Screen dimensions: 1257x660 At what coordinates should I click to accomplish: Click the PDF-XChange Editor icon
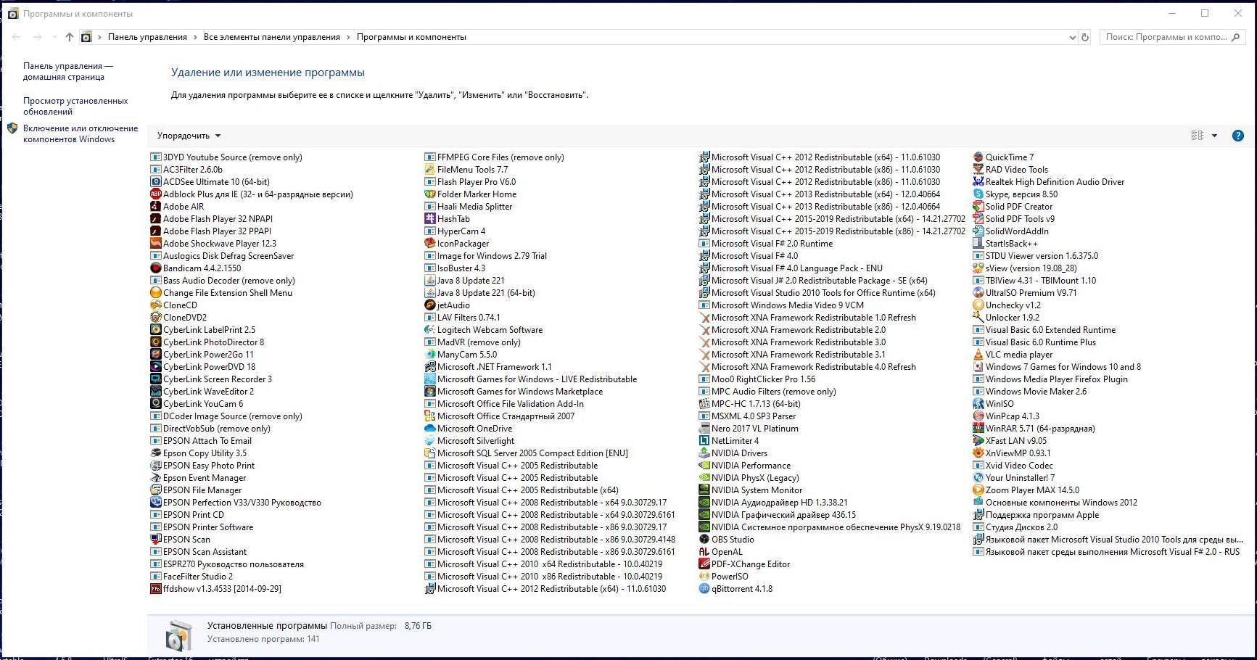pyautogui.click(x=704, y=564)
